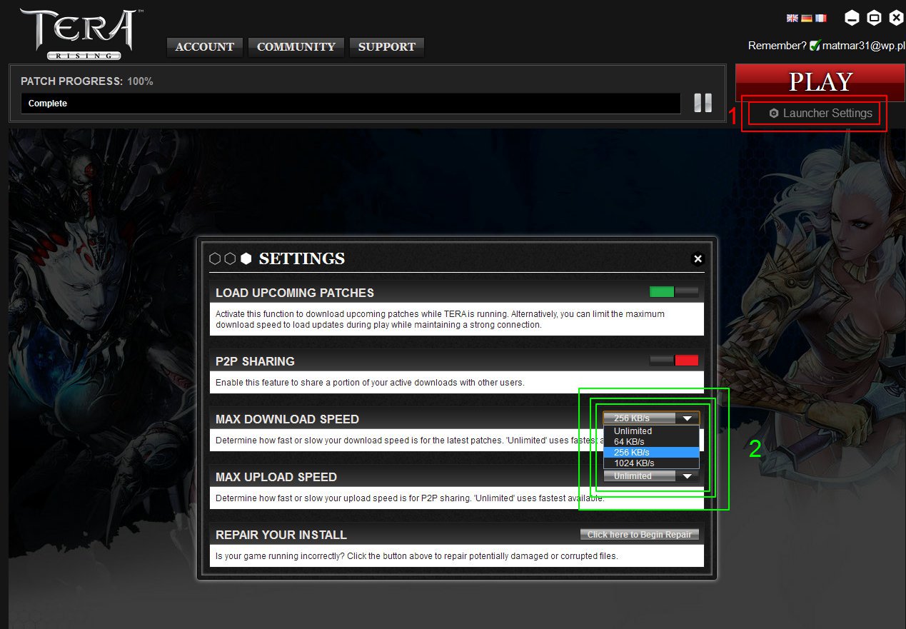Click the PATCH PROGRESS: 100% label
This screenshot has width=906, height=629.
(87, 81)
